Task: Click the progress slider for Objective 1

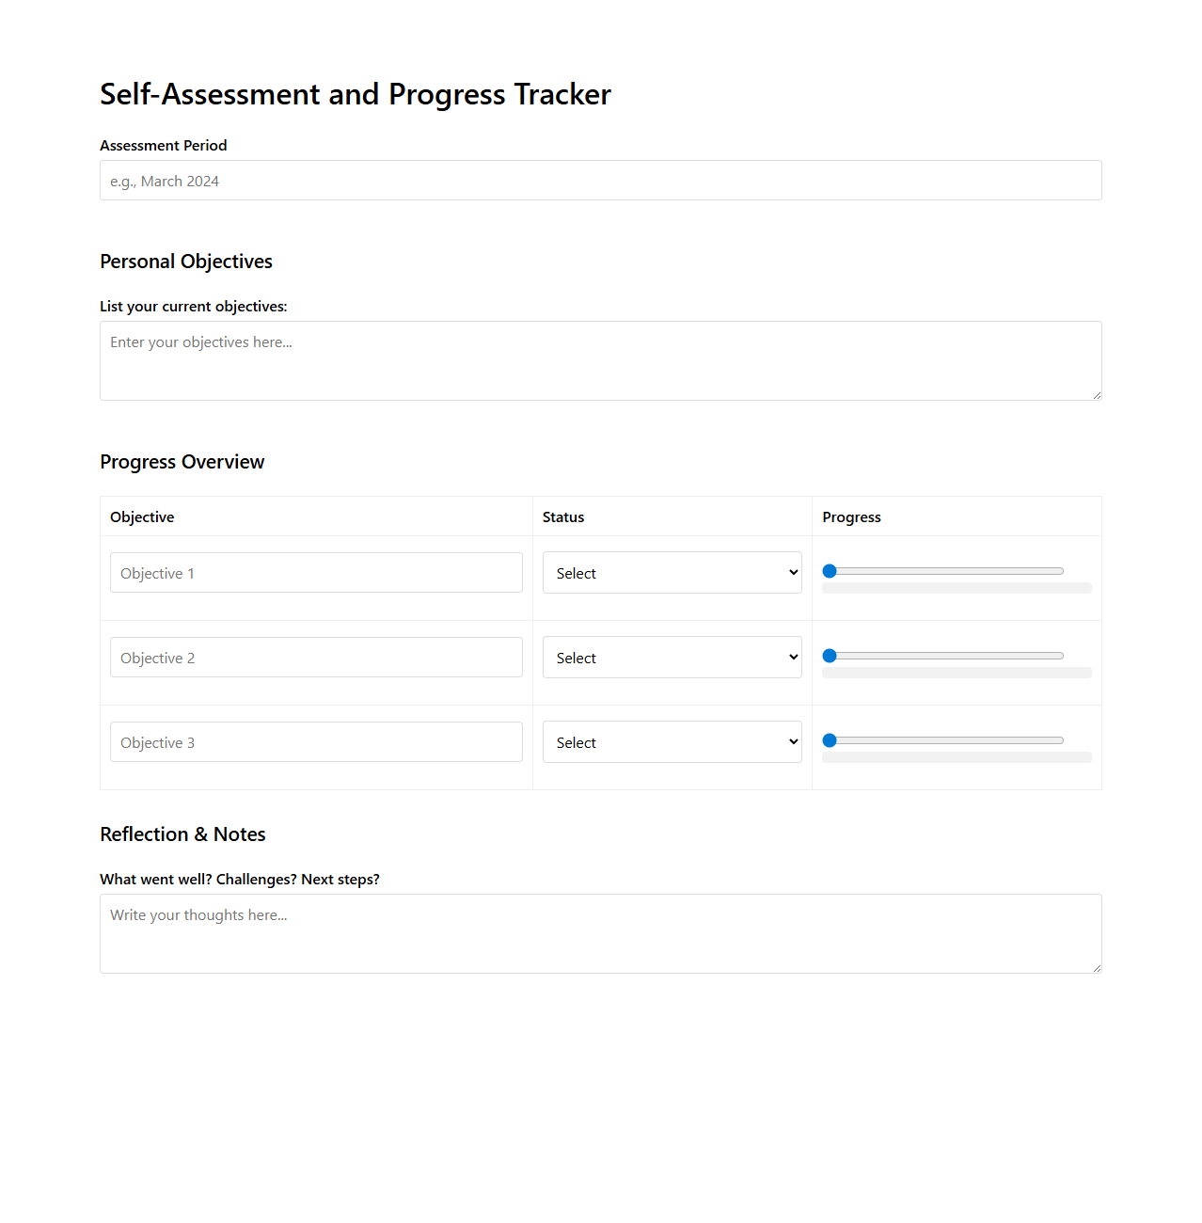Action: [941, 570]
